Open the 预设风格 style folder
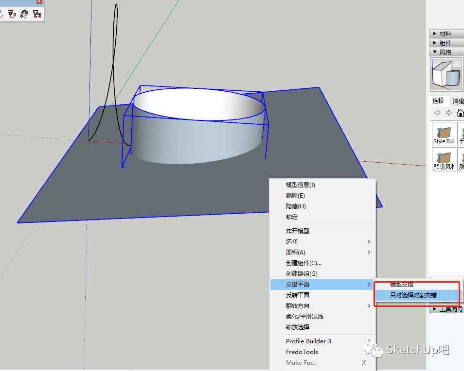The width and height of the screenshot is (464, 371). 444,159
